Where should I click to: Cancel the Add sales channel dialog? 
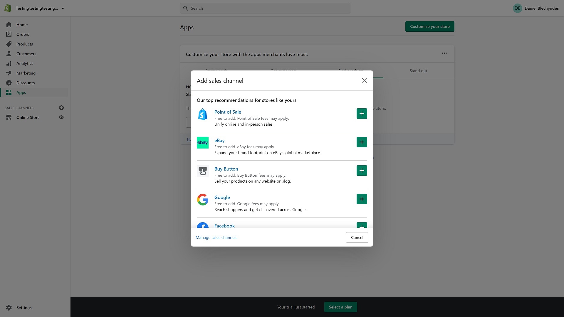click(357, 237)
